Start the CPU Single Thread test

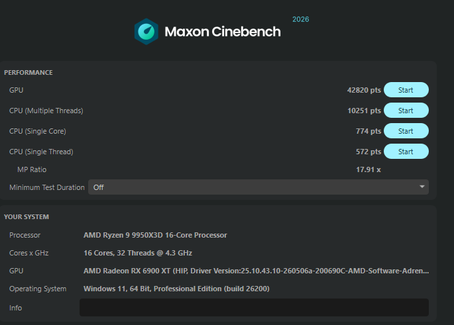pos(406,152)
